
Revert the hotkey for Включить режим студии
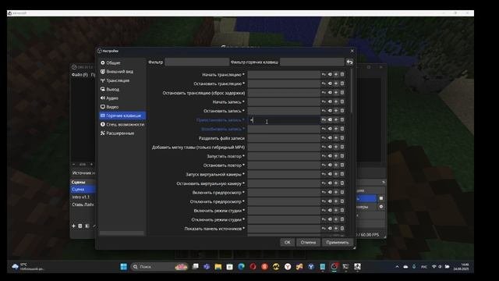click(324, 210)
